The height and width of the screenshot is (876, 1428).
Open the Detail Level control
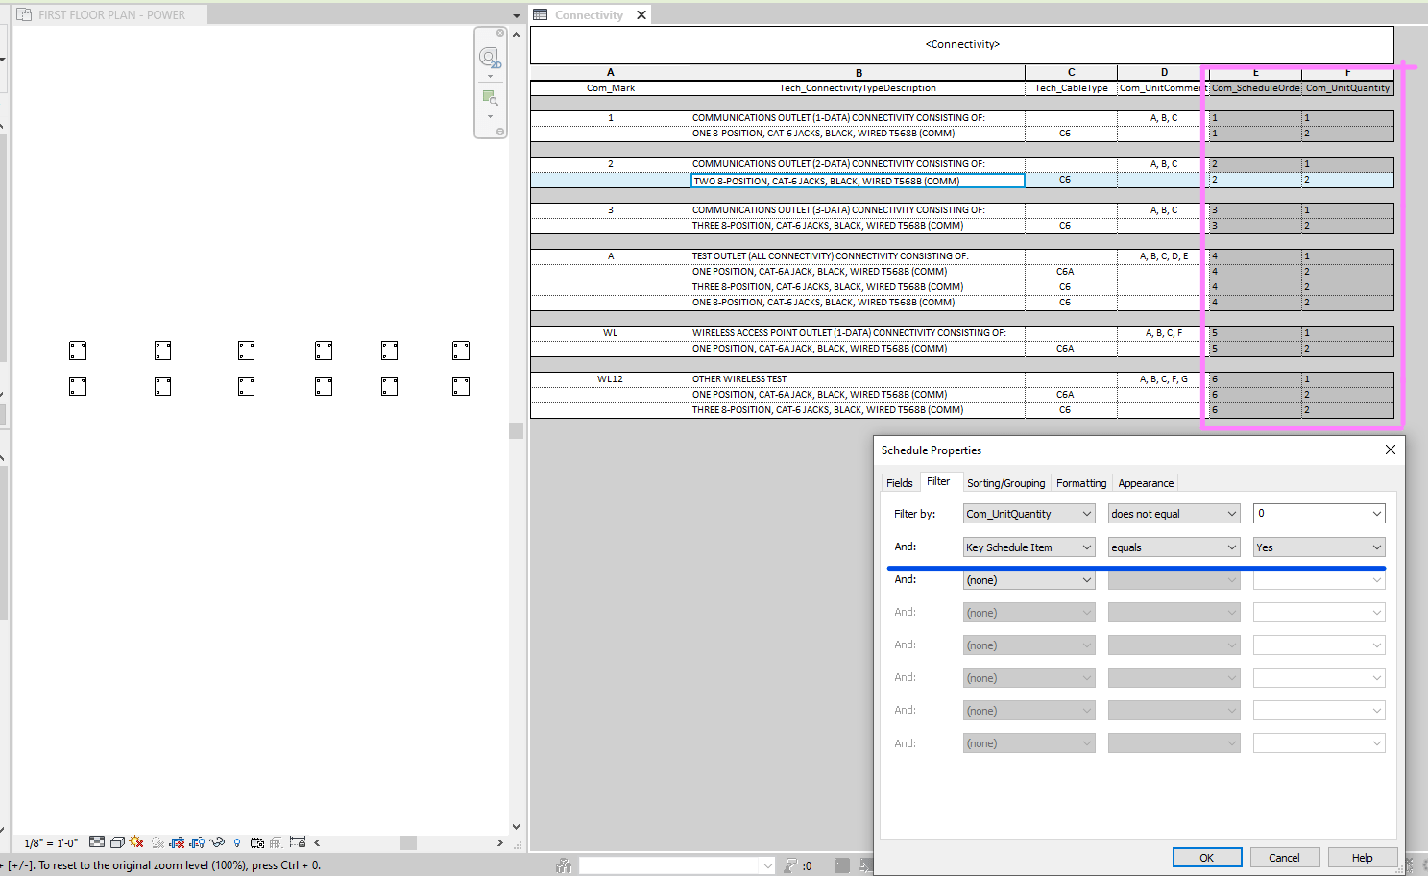[97, 842]
